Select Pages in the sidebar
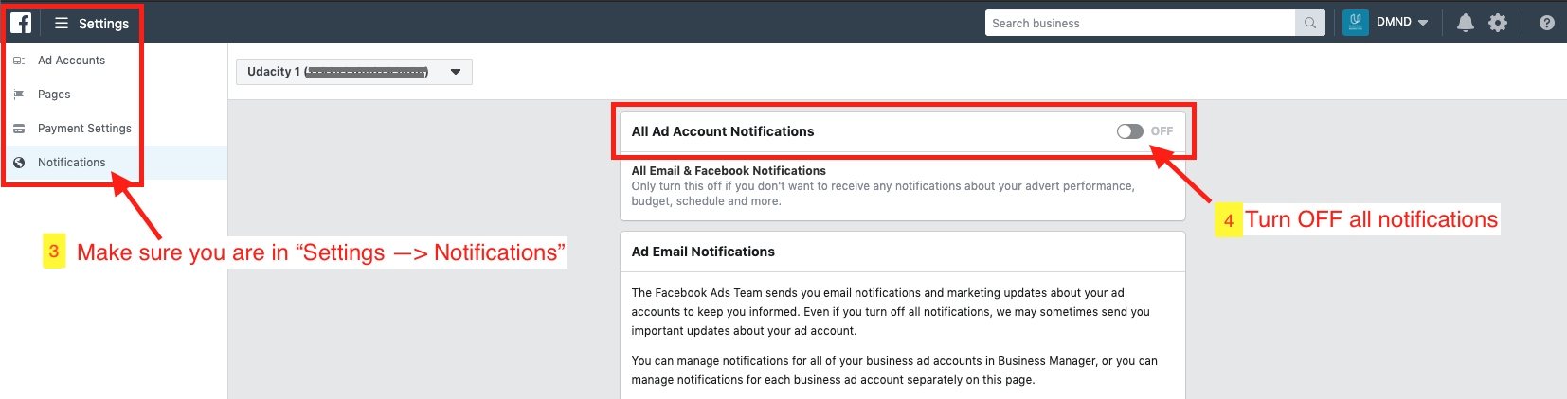1567x399 pixels. tap(54, 95)
